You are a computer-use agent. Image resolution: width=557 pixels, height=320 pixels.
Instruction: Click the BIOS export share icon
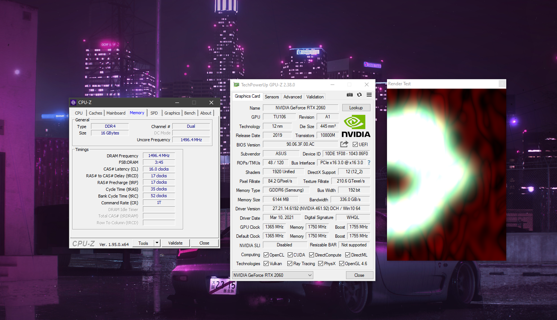click(x=344, y=144)
